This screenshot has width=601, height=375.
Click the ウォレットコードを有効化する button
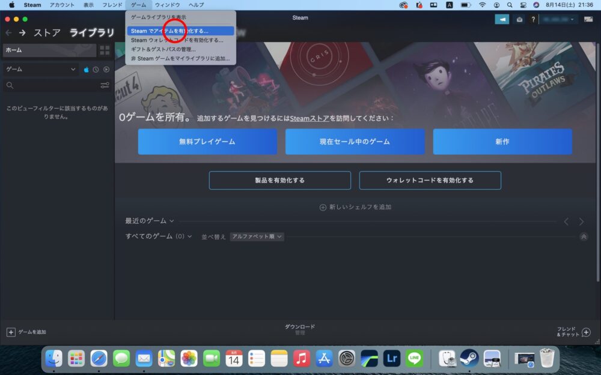[430, 180]
